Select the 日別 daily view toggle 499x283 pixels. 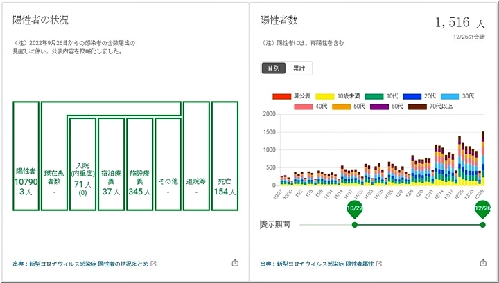[272, 68]
